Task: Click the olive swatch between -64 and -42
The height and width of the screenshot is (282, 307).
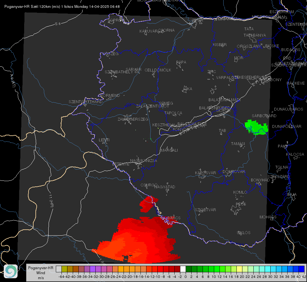Action: (x=64, y=269)
